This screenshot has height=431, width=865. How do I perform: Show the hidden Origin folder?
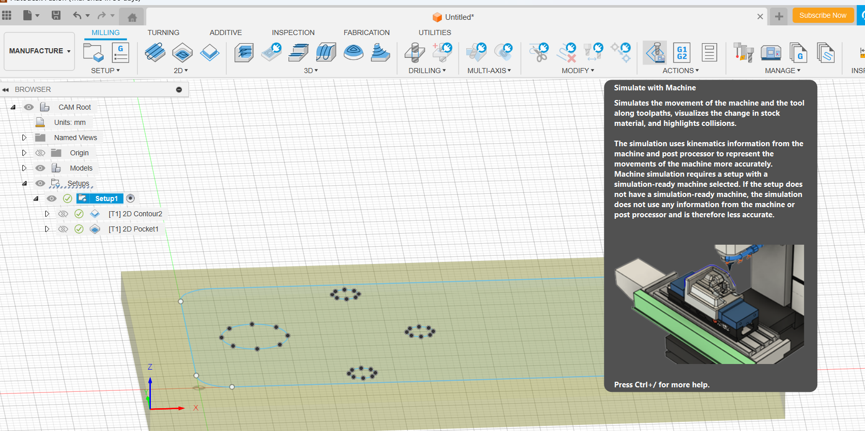(x=40, y=153)
